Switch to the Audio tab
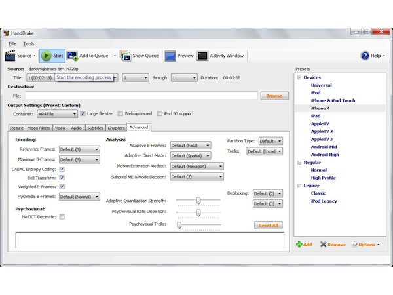 (77, 128)
